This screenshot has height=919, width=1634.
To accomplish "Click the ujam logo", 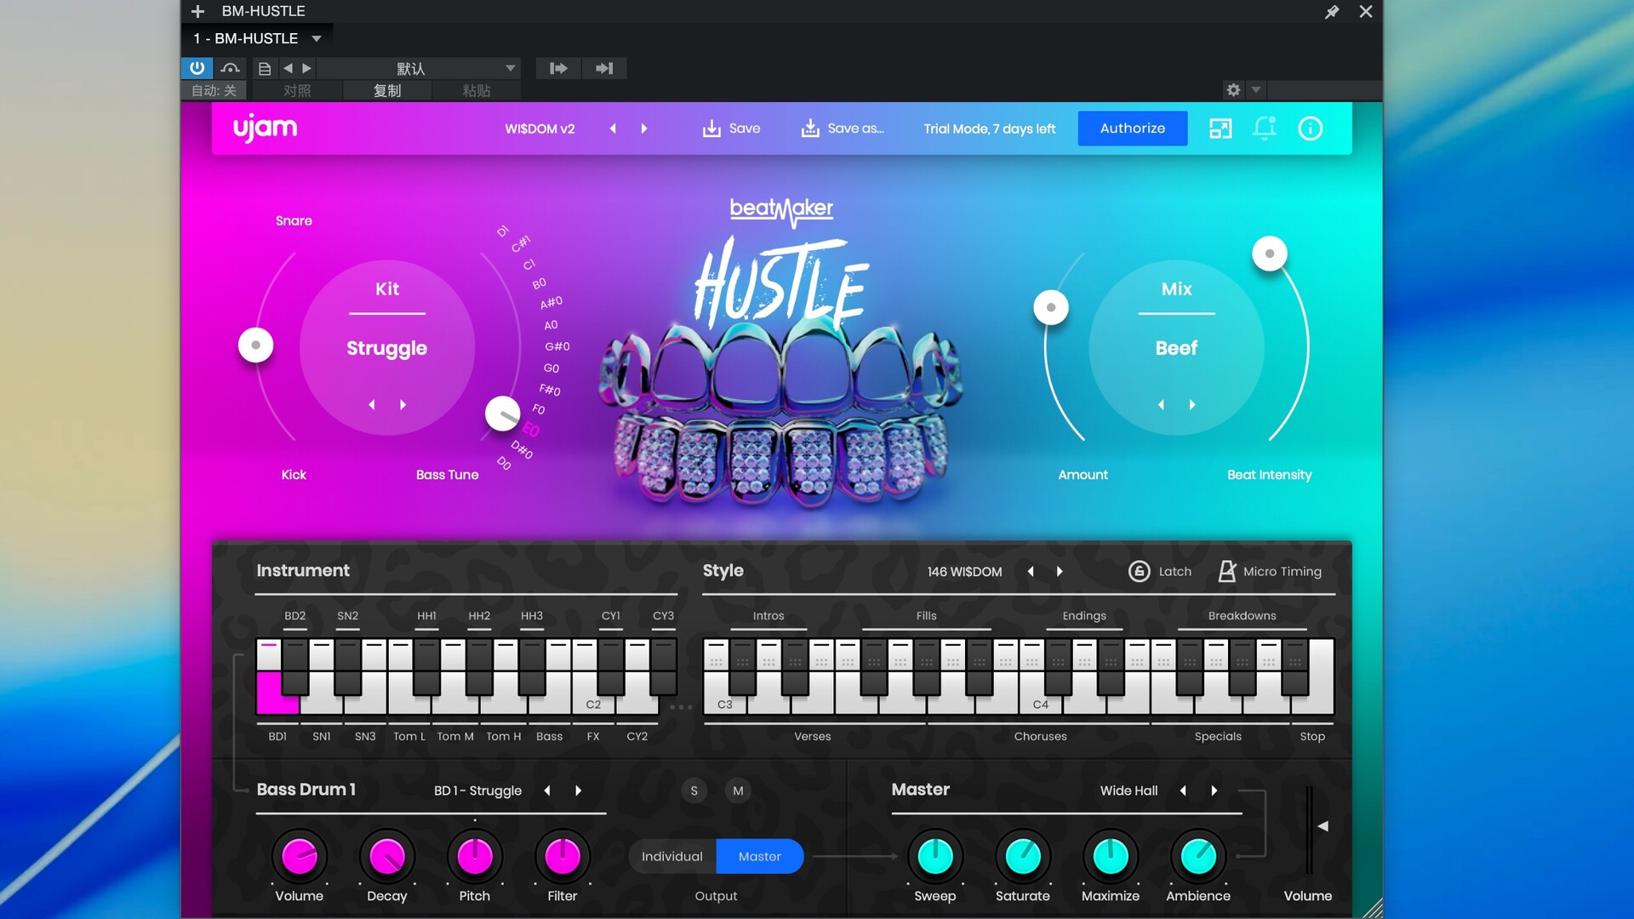I will click(265, 128).
